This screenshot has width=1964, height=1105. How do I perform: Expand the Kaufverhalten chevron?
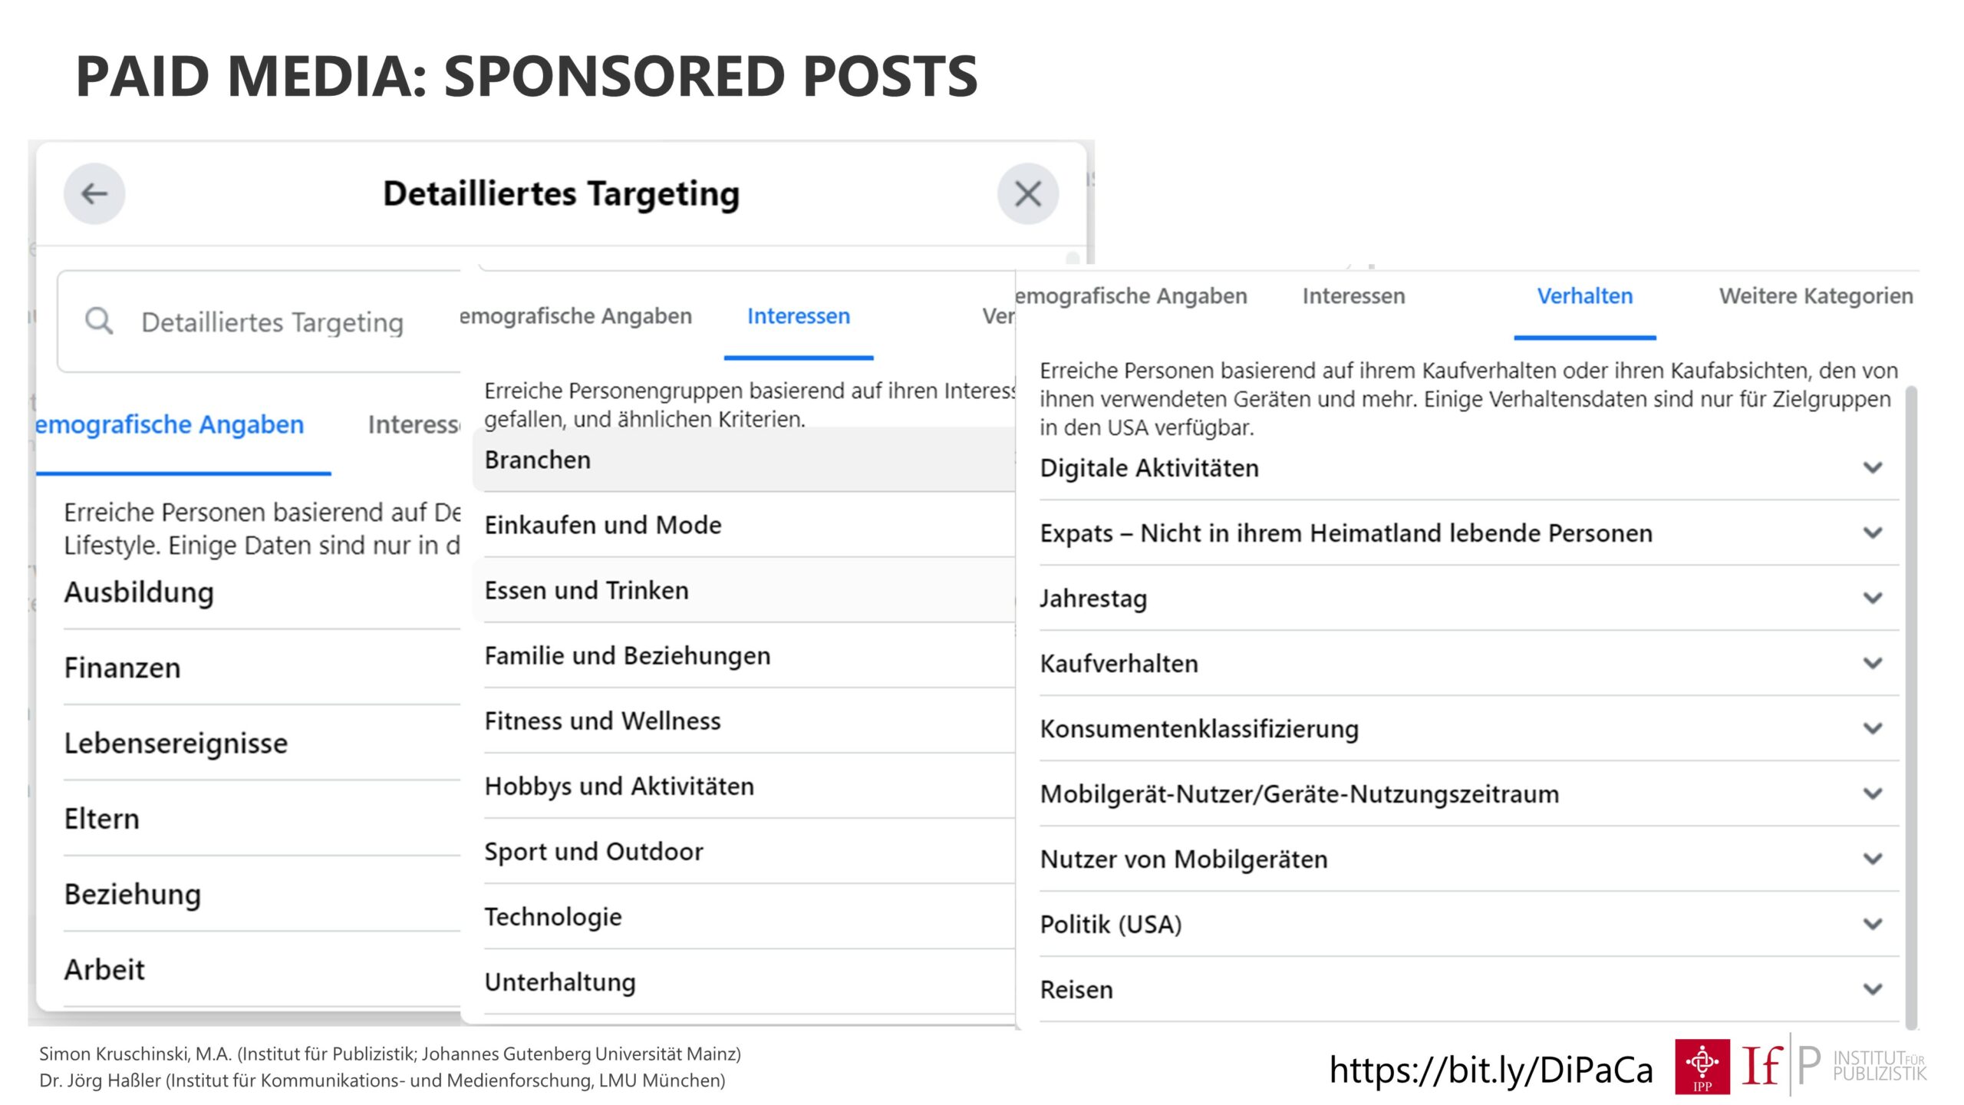click(1873, 663)
